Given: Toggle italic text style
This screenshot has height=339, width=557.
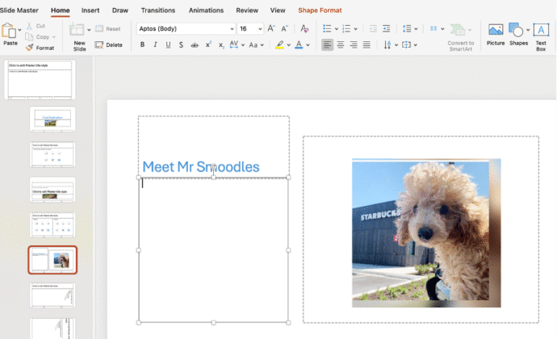Looking at the screenshot, I should (156, 45).
